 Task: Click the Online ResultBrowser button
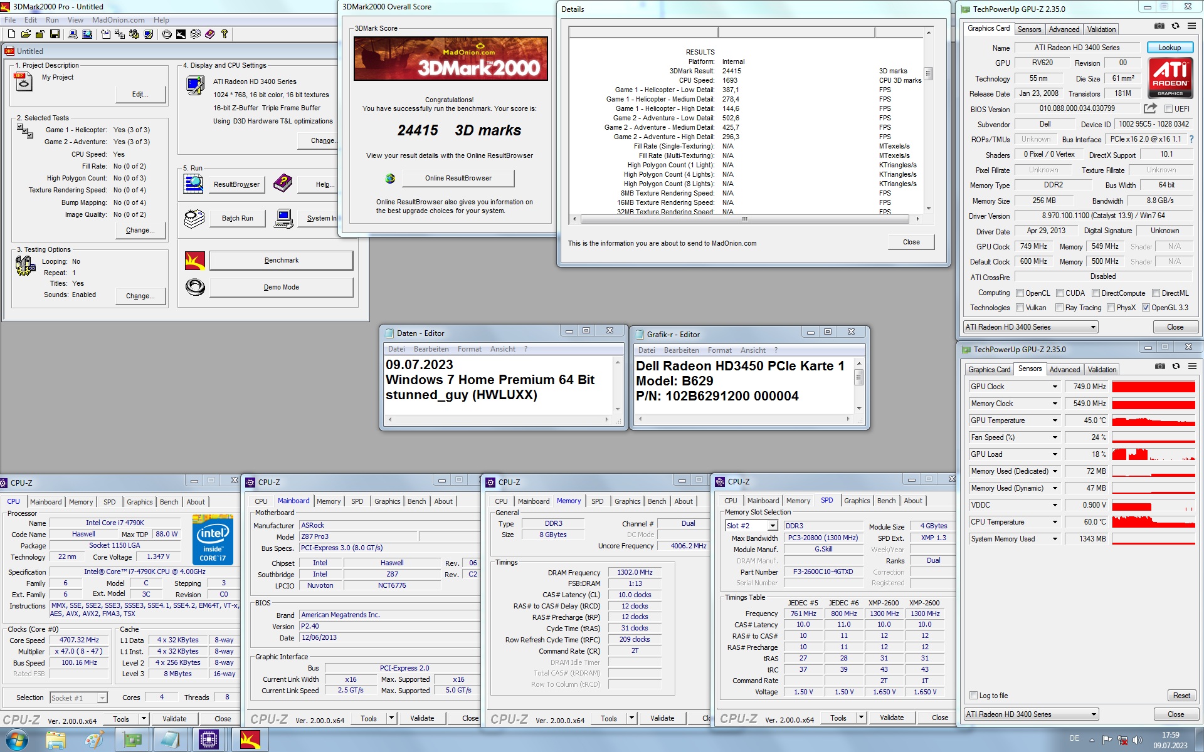[458, 179]
